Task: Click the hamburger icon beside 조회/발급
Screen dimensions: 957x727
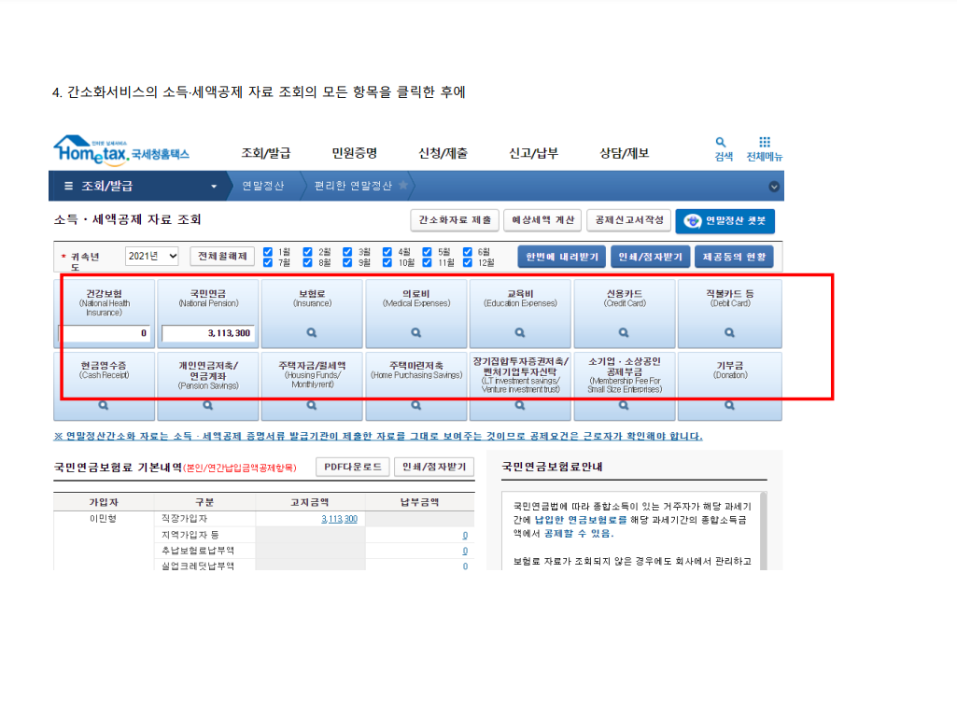Action: coord(68,186)
